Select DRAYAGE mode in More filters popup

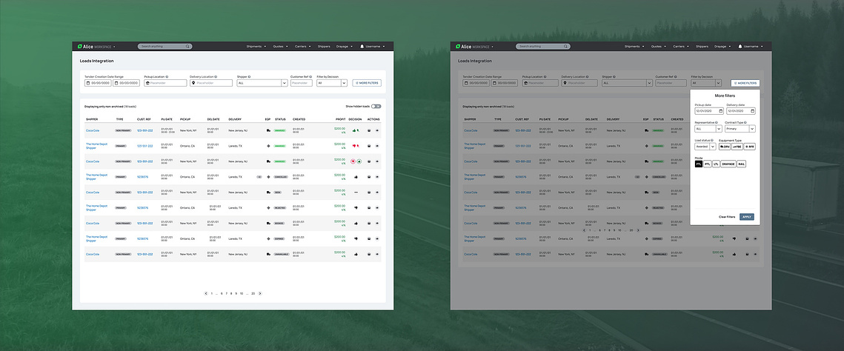click(x=728, y=164)
